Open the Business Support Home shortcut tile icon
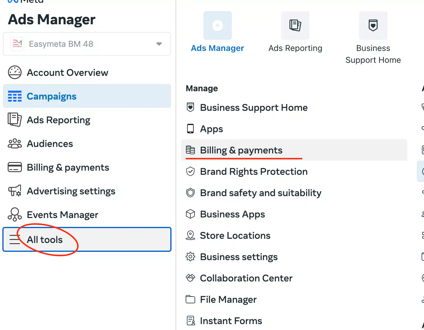 coord(373,25)
